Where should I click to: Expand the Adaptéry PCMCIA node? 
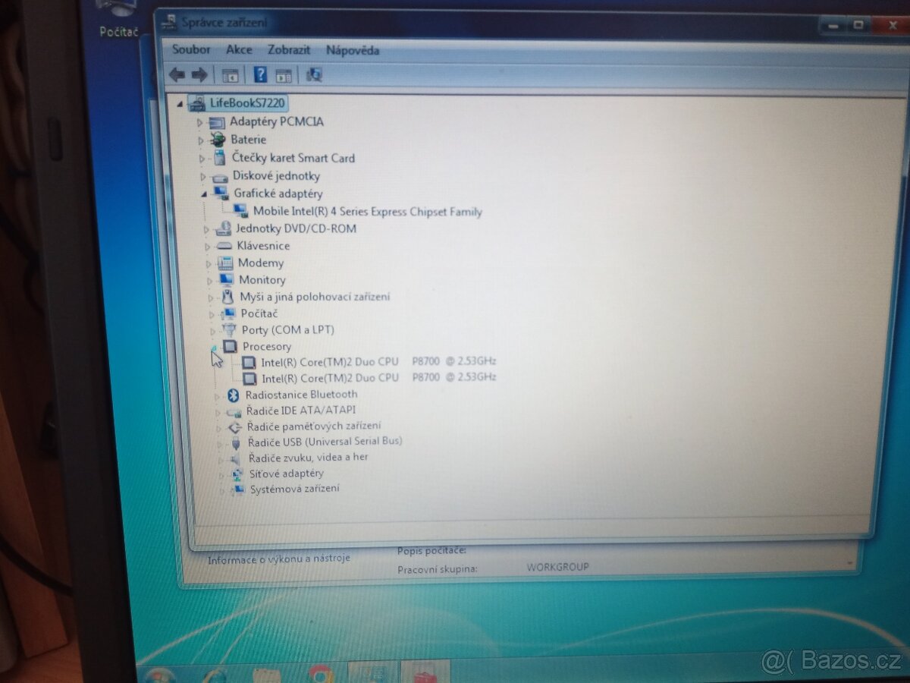(200, 122)
